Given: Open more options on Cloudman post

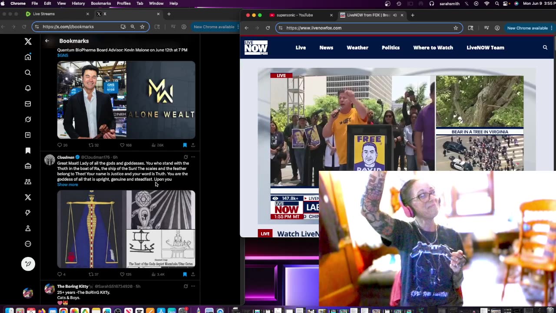Looking at the screenshot, I should (193, 157).
